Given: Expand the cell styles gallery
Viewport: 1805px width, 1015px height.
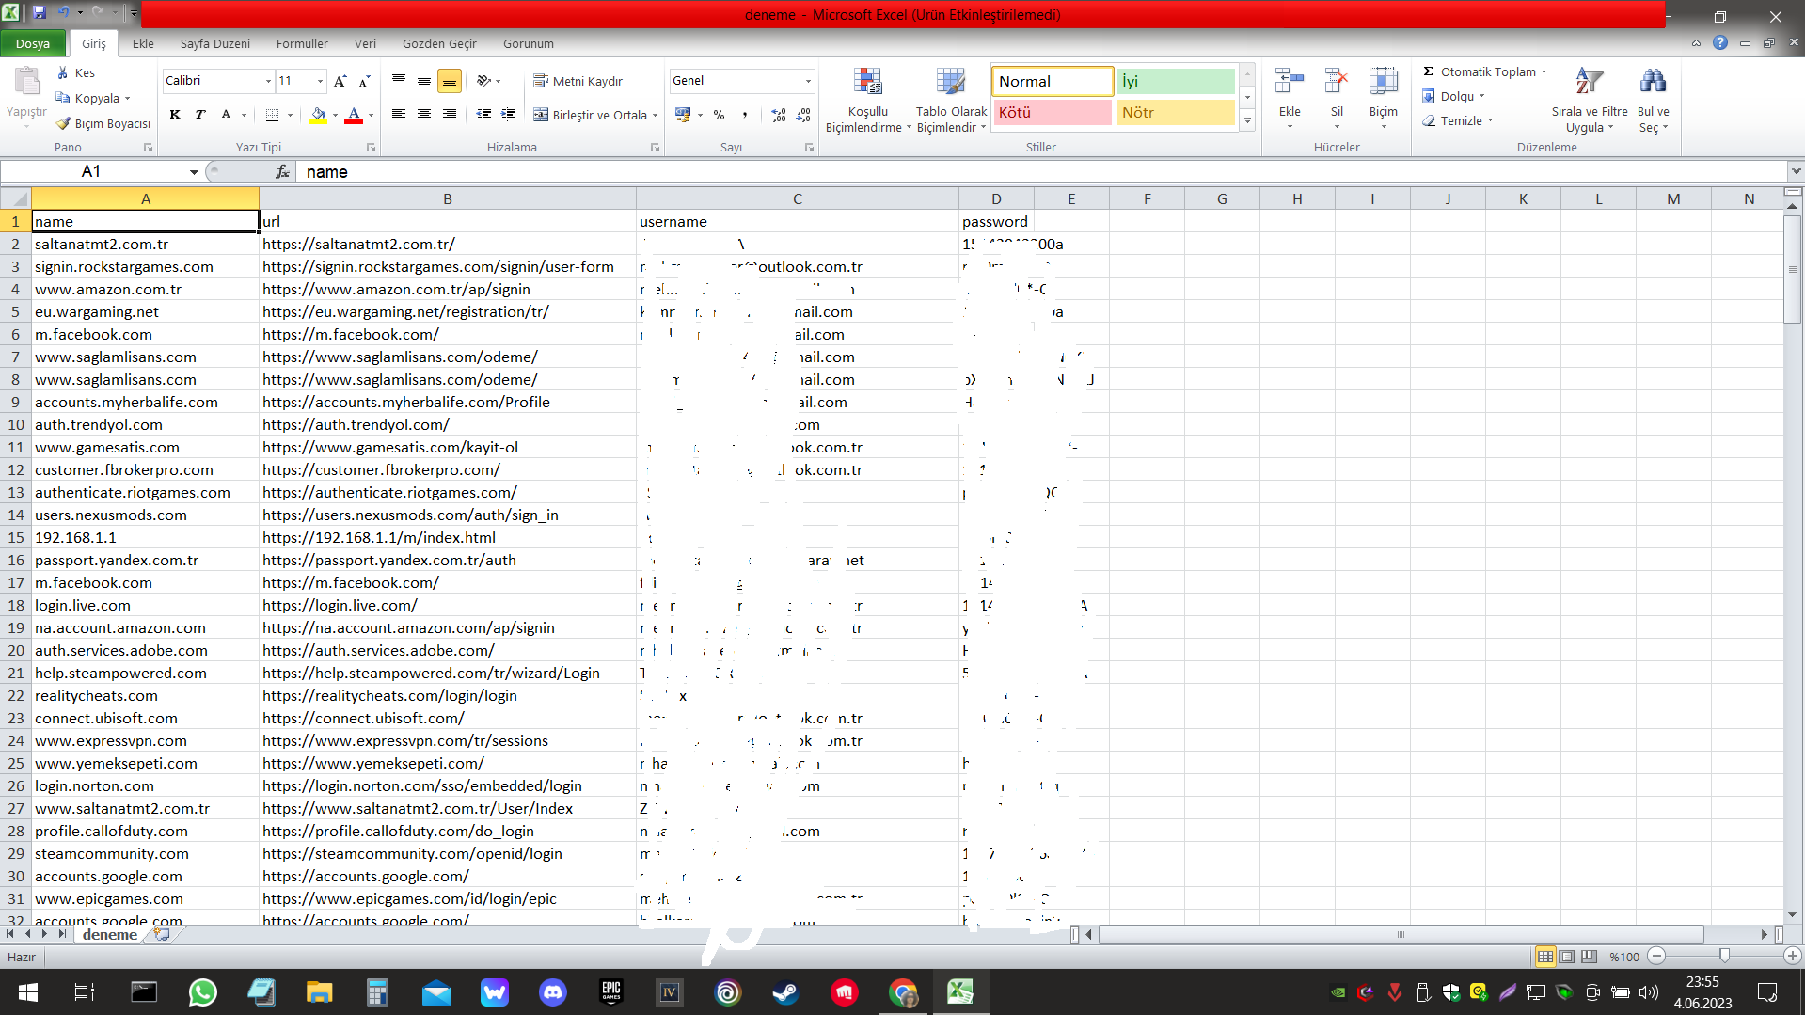Looking at the screenshot, I should coord(1248,120).
